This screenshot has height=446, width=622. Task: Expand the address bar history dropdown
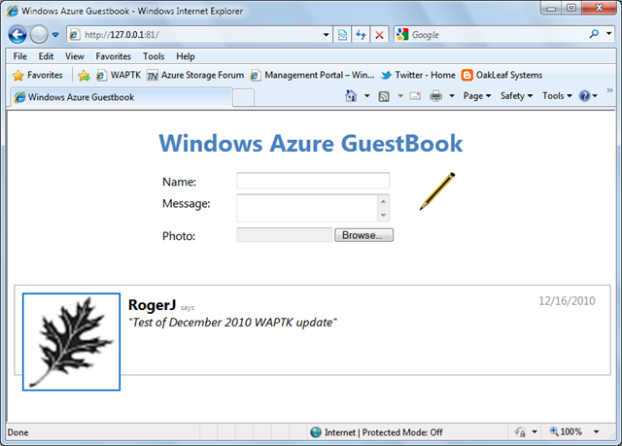(x=327, y=35)
